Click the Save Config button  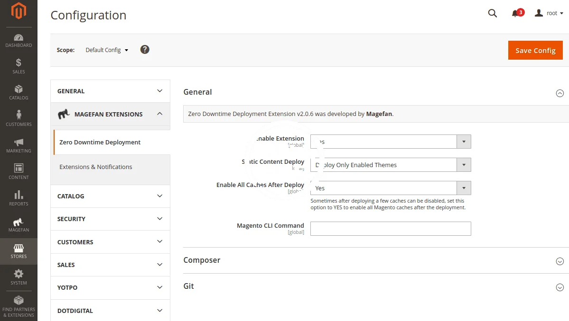535,50
